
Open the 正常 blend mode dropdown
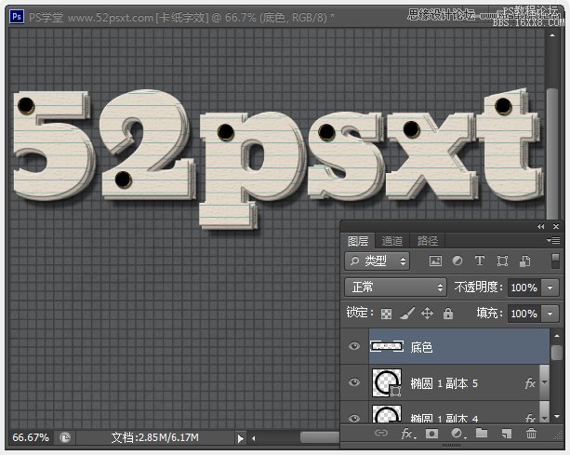(x=395, y=288)
